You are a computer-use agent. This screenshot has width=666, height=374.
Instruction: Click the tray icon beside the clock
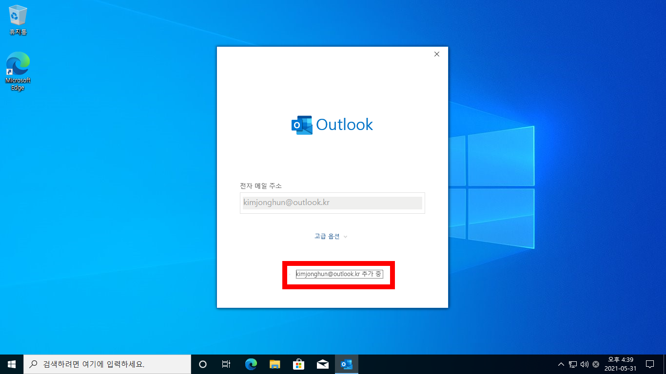(596, 364)
